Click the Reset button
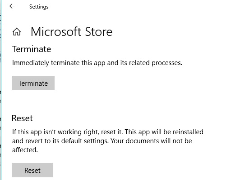Image resolution: width=240 pixels, height=180 pixels. (32, 170)
